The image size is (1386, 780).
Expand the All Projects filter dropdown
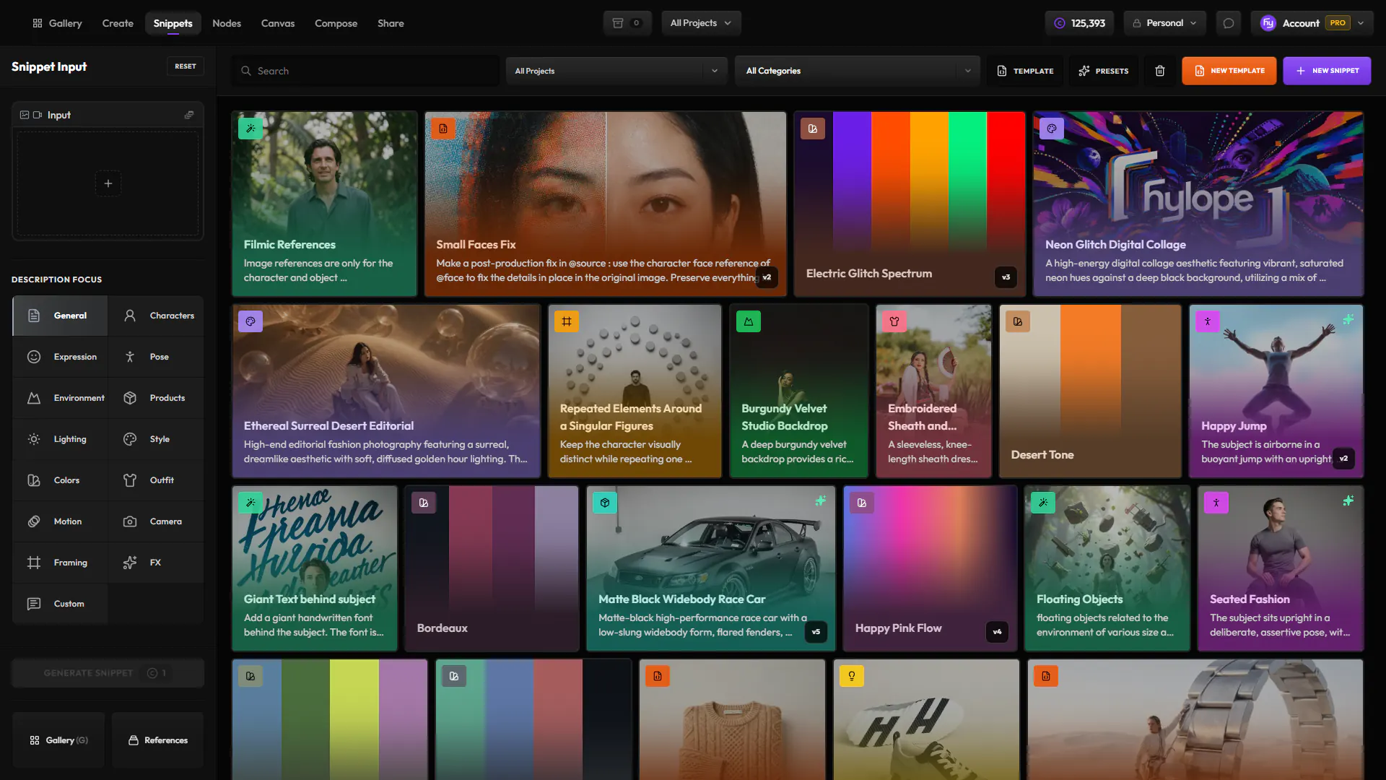616,71
